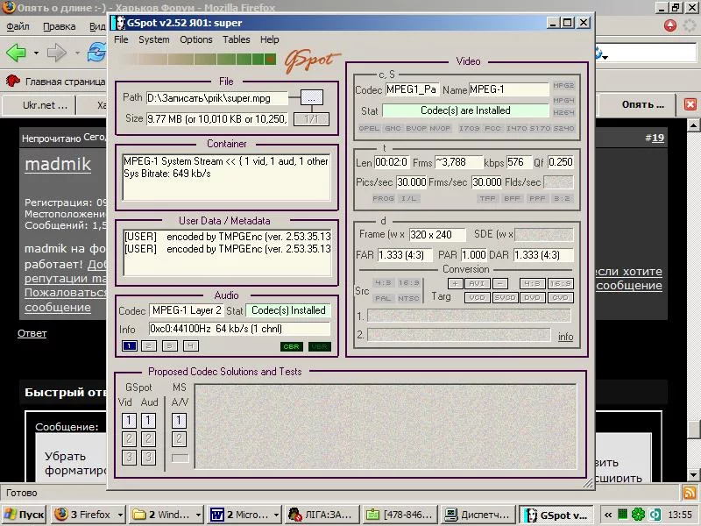Click the GSpot Aud test 1 button
The image size is (701, 526).
click(x=149, y=421)
